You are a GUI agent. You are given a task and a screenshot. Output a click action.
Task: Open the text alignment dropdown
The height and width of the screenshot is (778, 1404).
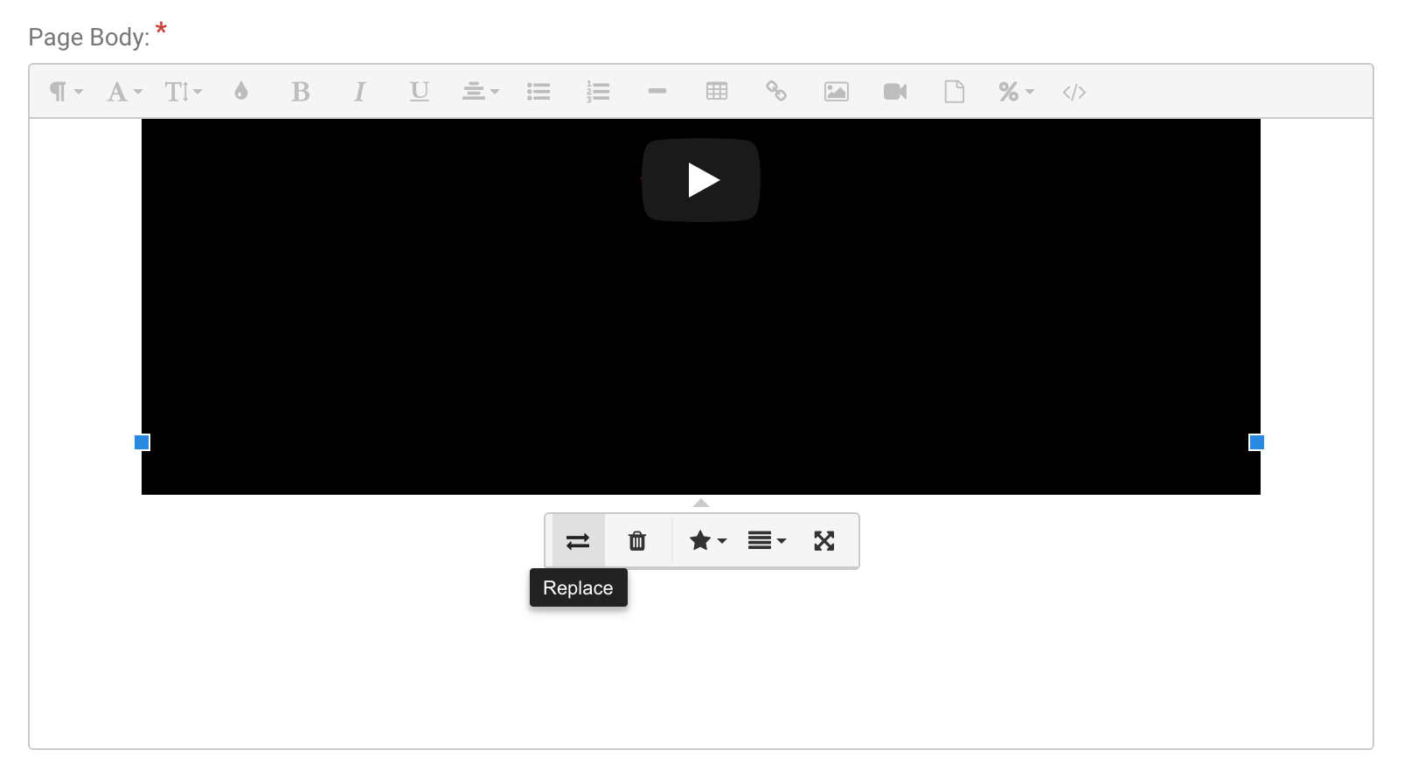[481, 92]
